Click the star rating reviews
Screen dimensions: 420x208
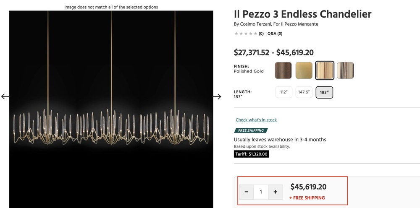[246, 34]
